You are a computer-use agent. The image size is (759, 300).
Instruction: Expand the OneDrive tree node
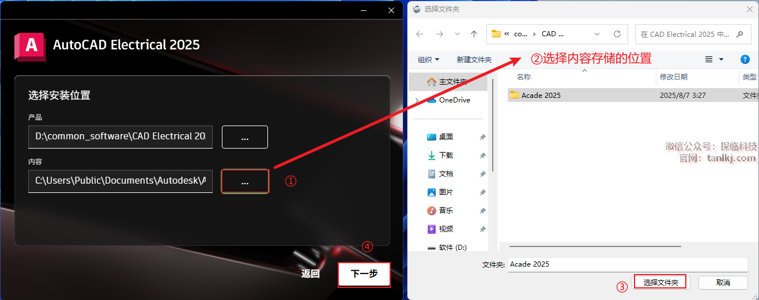pos(417,100)
